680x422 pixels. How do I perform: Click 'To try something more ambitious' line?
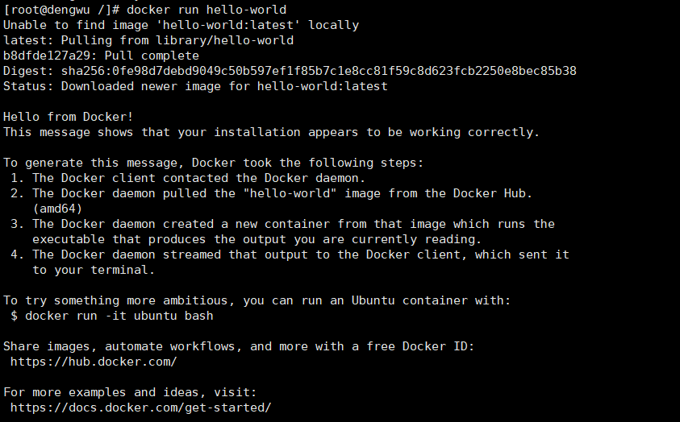[x=257, y=300]
